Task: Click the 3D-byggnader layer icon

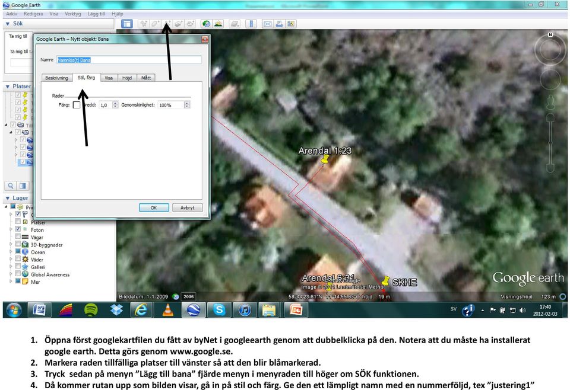Action: tap(25, 245)
